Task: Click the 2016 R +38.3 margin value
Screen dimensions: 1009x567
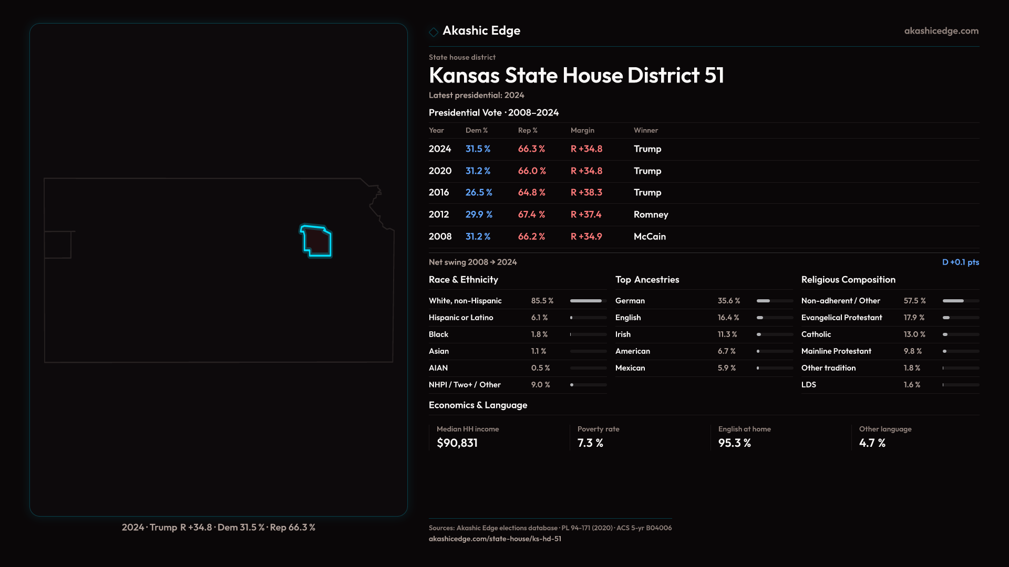Action: tap(586, 193)
